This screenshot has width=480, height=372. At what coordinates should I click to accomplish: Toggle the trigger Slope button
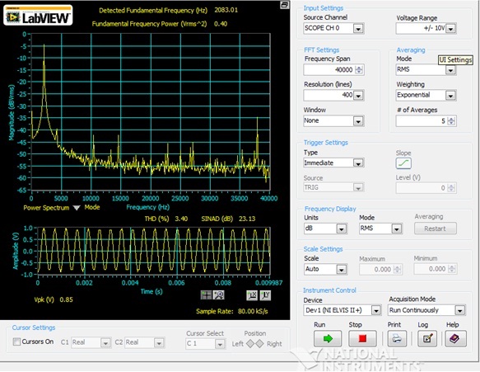click(403, 163)
